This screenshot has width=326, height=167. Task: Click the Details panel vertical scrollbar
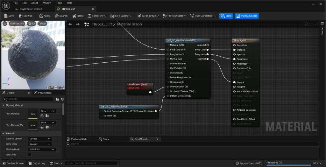click(63, 109)
